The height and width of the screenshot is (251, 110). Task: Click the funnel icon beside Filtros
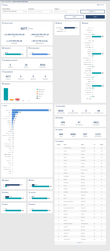(x=3, y=5)
